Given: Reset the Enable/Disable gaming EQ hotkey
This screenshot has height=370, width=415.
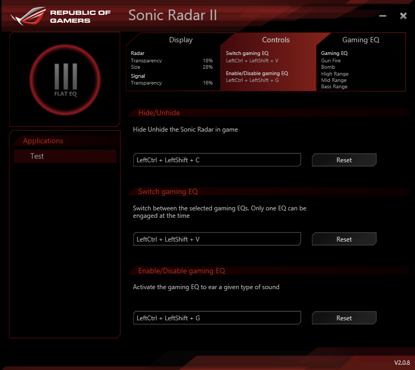Looking at the screenshot, I should pyautogui.click(x=344, y=318).
